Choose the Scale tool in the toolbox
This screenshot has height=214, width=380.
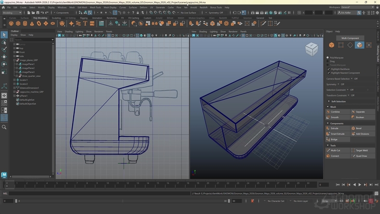(4, 72)
